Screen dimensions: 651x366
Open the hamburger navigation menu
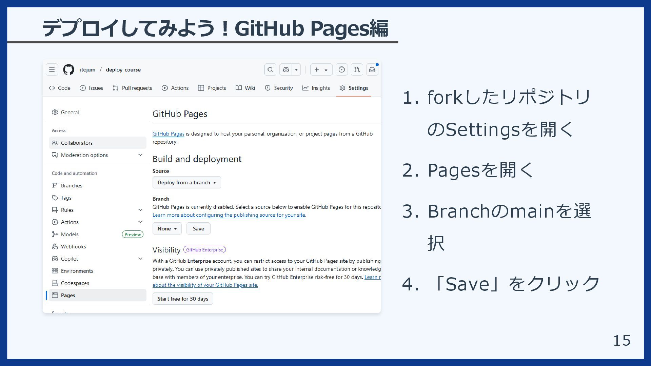tap(52, 70)
